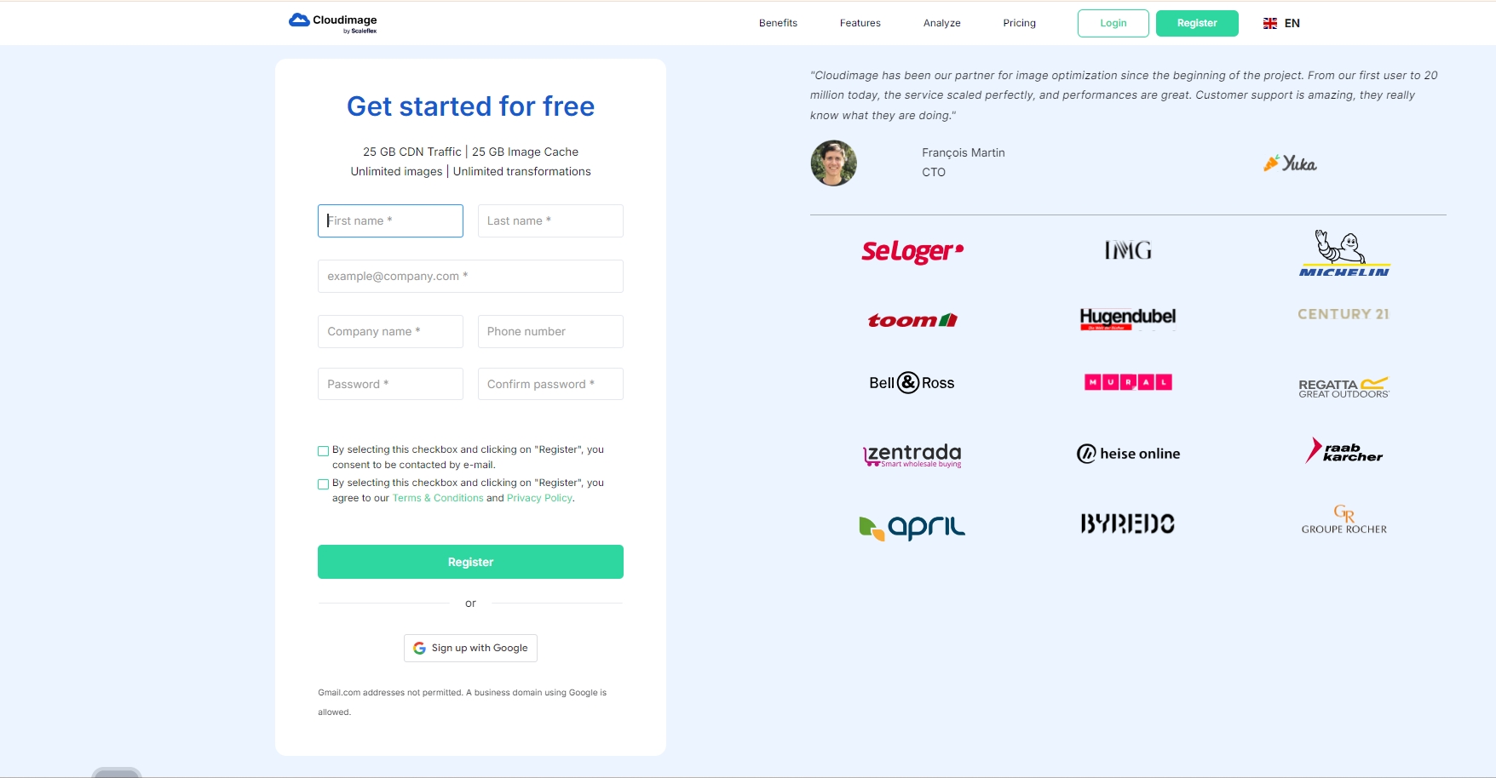1496x778 pixels.
Task: Open the Benefits menu item
Action: pos(778,23)
